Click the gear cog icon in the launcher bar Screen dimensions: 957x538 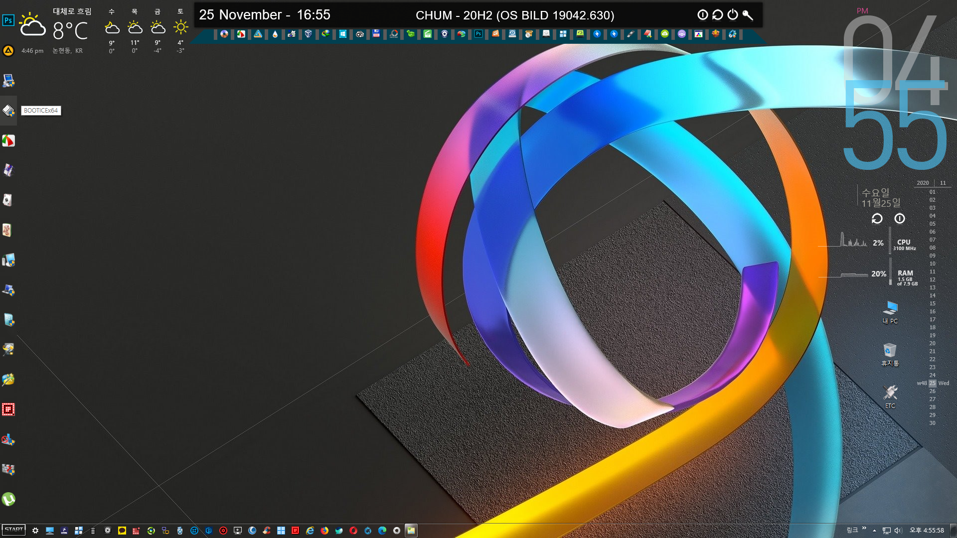point(445,34)
